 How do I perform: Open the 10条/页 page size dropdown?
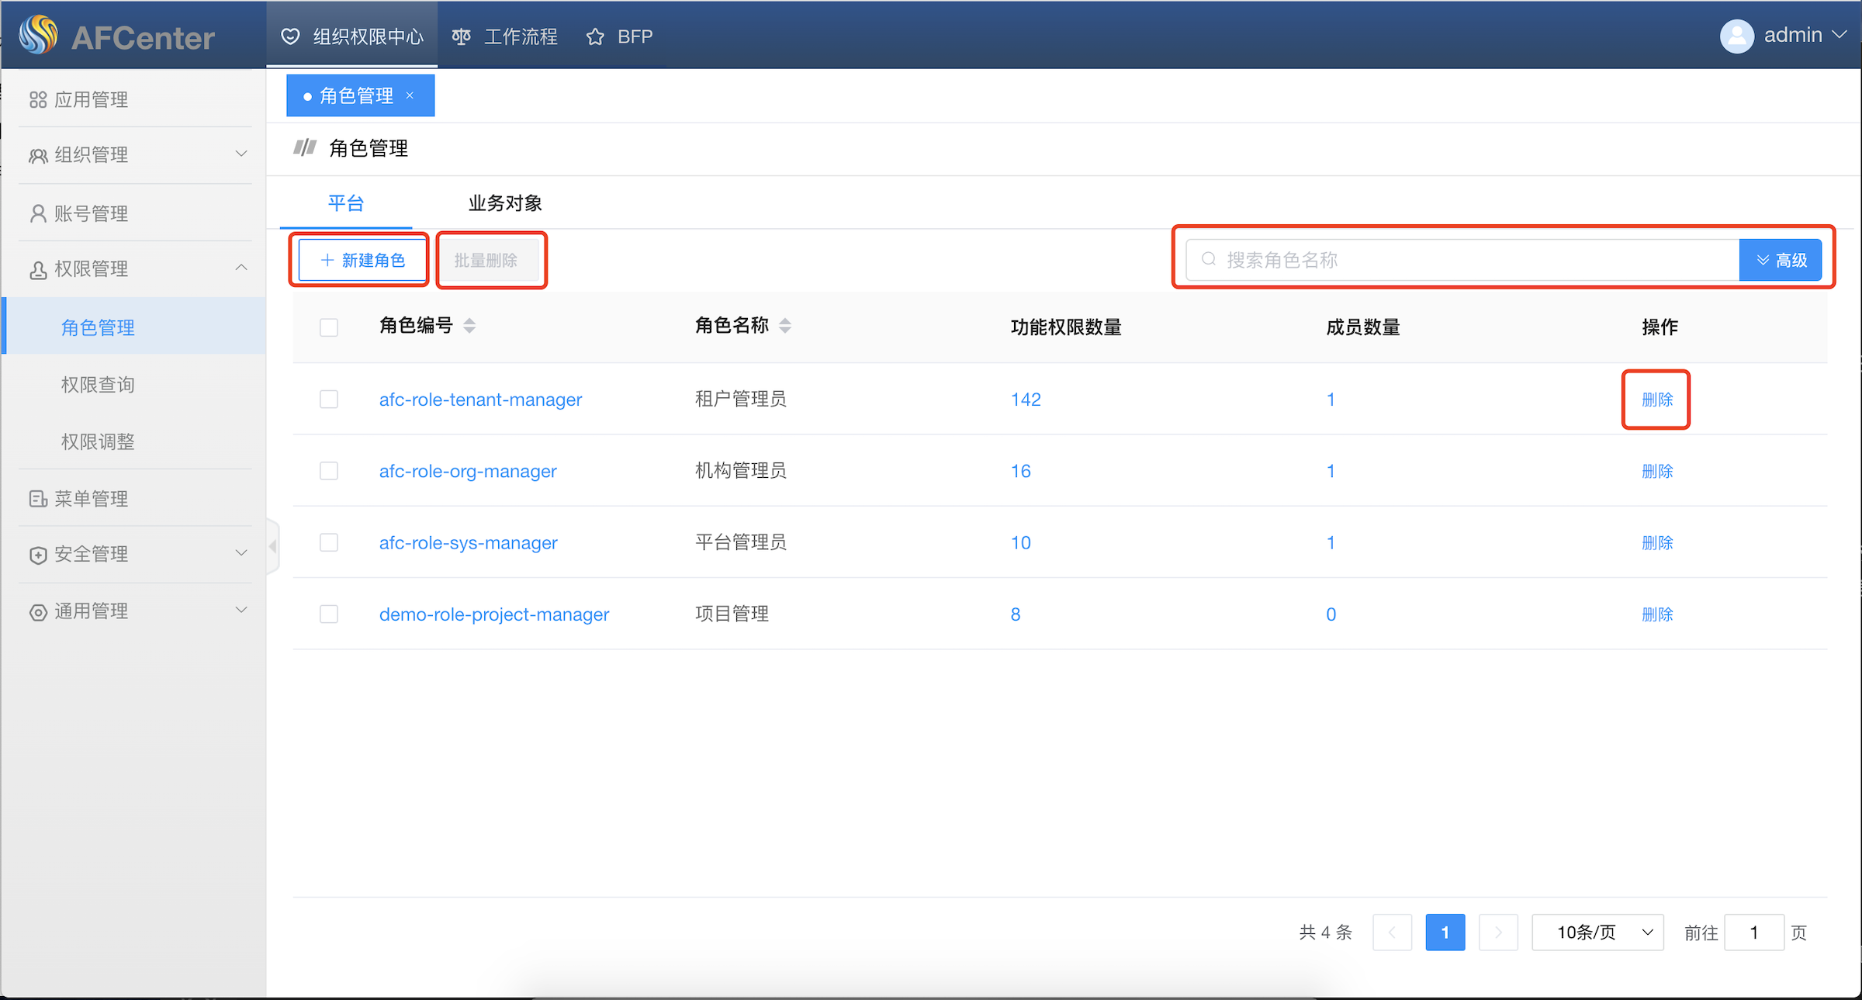pyautogui.click(x=1597, y=933)
